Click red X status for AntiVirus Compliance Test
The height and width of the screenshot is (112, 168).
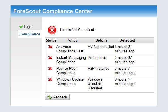(x=50, y=47)
